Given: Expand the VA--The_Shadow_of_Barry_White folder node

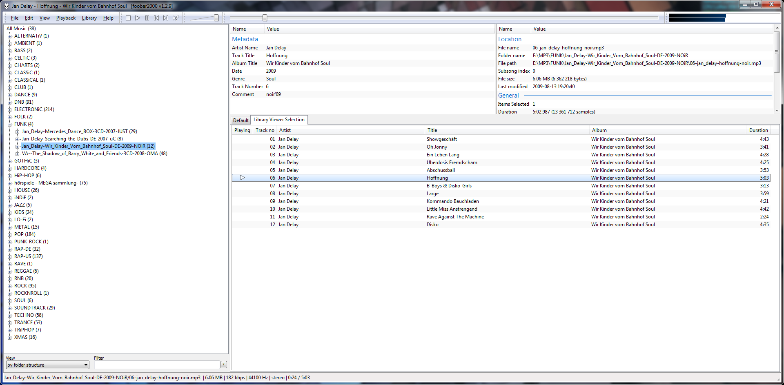Looking at the screenshot, I should click(x=18, y=154).
